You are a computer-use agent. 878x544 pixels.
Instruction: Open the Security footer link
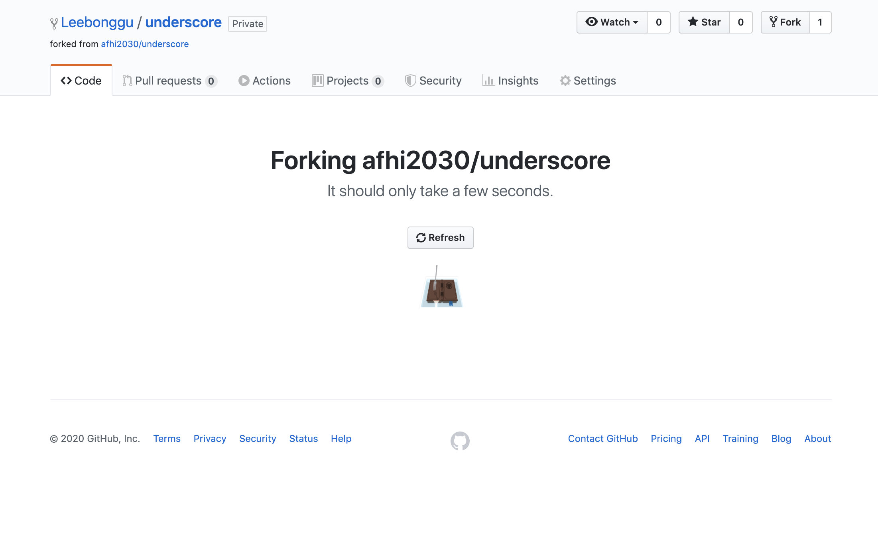click(258, 439)
